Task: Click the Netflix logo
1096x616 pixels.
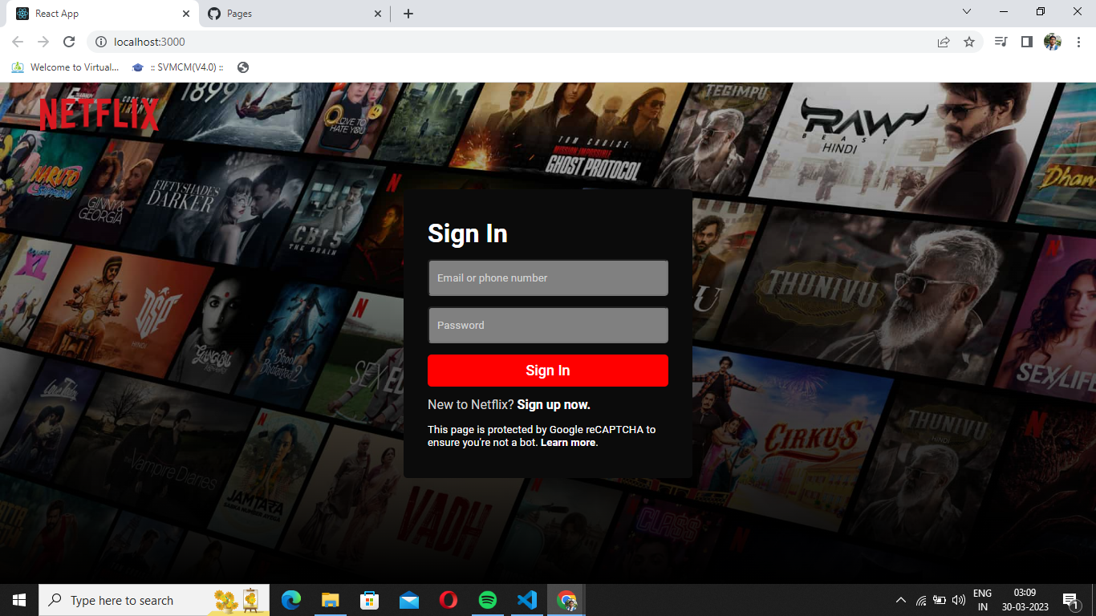Action: (99, 114)
